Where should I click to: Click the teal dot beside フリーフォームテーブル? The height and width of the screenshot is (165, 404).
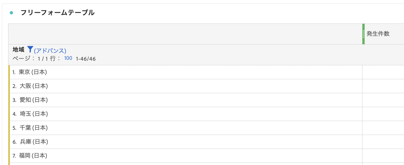point(11,13)
